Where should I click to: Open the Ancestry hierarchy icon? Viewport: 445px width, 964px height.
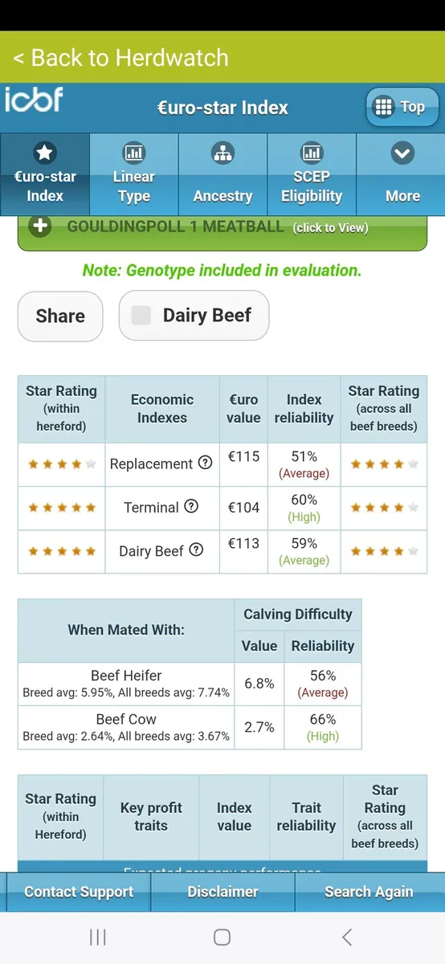tap(222, 153)
